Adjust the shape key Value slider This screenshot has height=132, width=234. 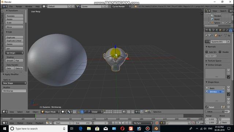[x=218, y=111]
